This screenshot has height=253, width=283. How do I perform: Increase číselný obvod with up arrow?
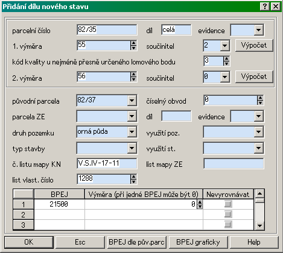coord(260,98)
